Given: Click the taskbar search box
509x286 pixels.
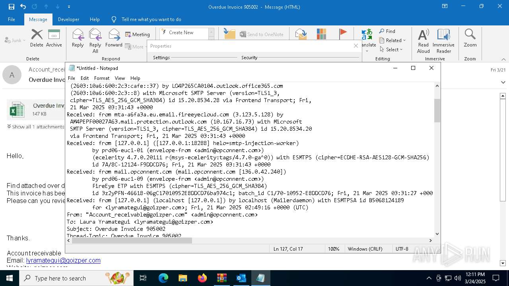Looking at the screenshot, I should [76, 278].
